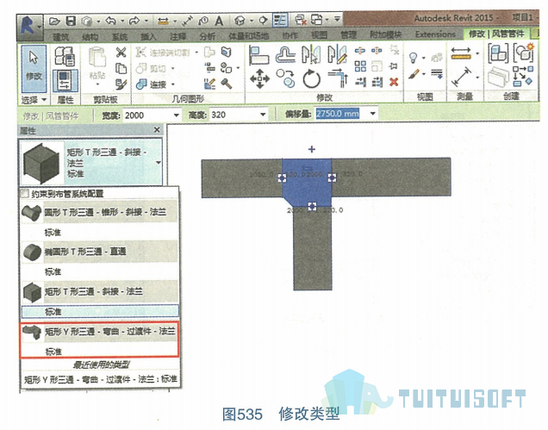Open the 高度 height dropdown
The image size is (548, 430).
click(263, 115)
